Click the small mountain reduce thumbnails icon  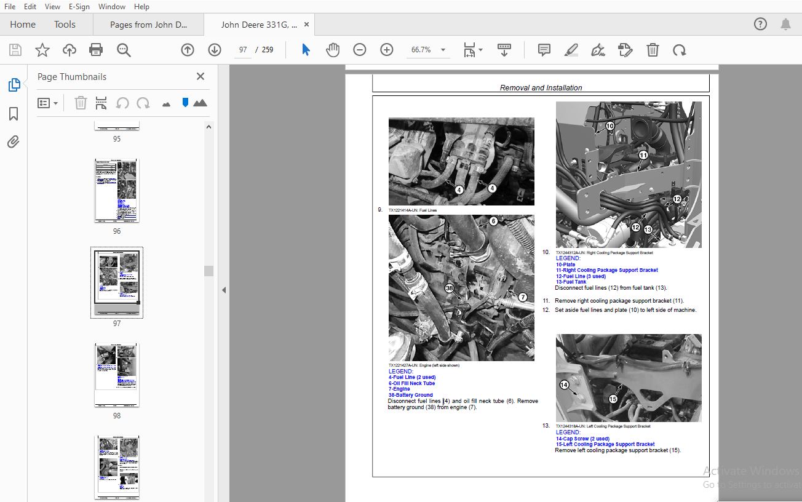[166, 105]
